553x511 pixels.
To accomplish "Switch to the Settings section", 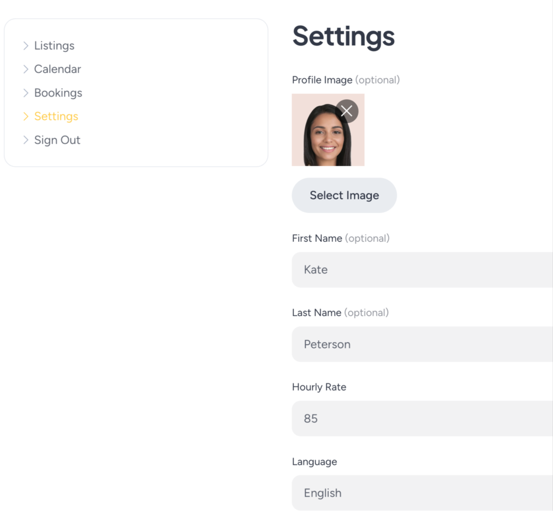I will 56,117.
